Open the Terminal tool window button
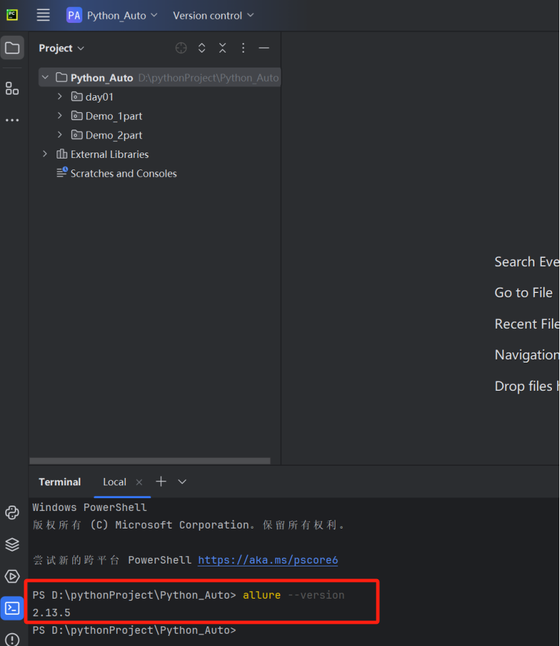Image resolution: width=560 pixels, height=646 pixels. point(12,608)
